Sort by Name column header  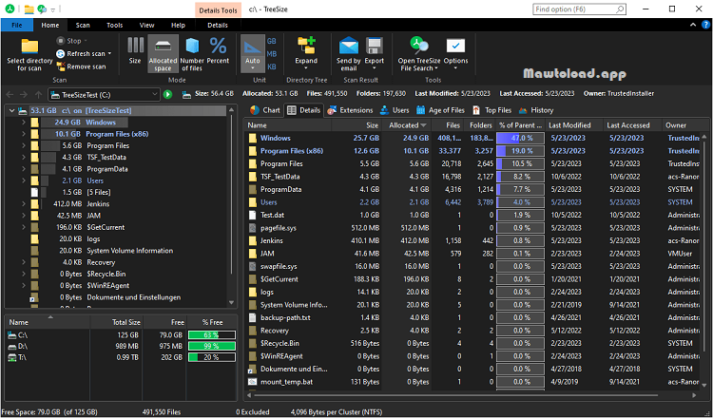(290, 125)
